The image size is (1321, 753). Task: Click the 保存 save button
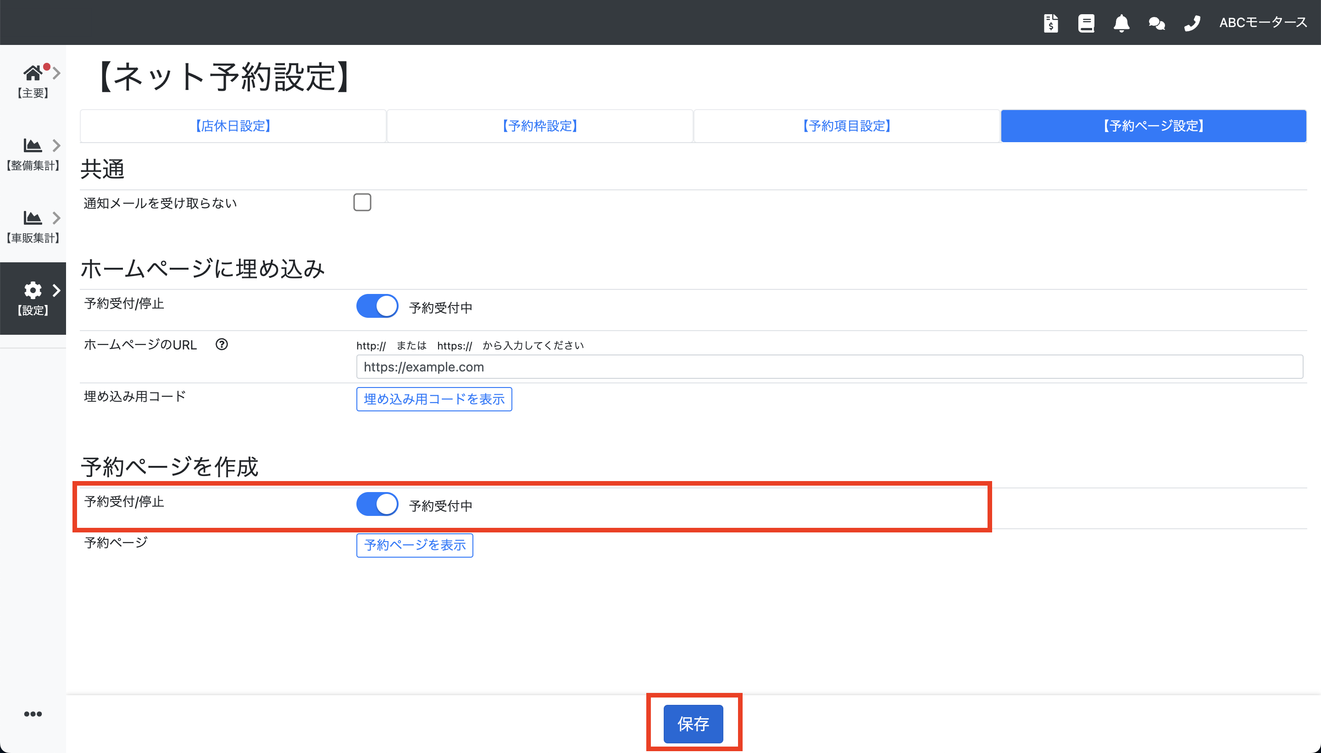(693, 724)
